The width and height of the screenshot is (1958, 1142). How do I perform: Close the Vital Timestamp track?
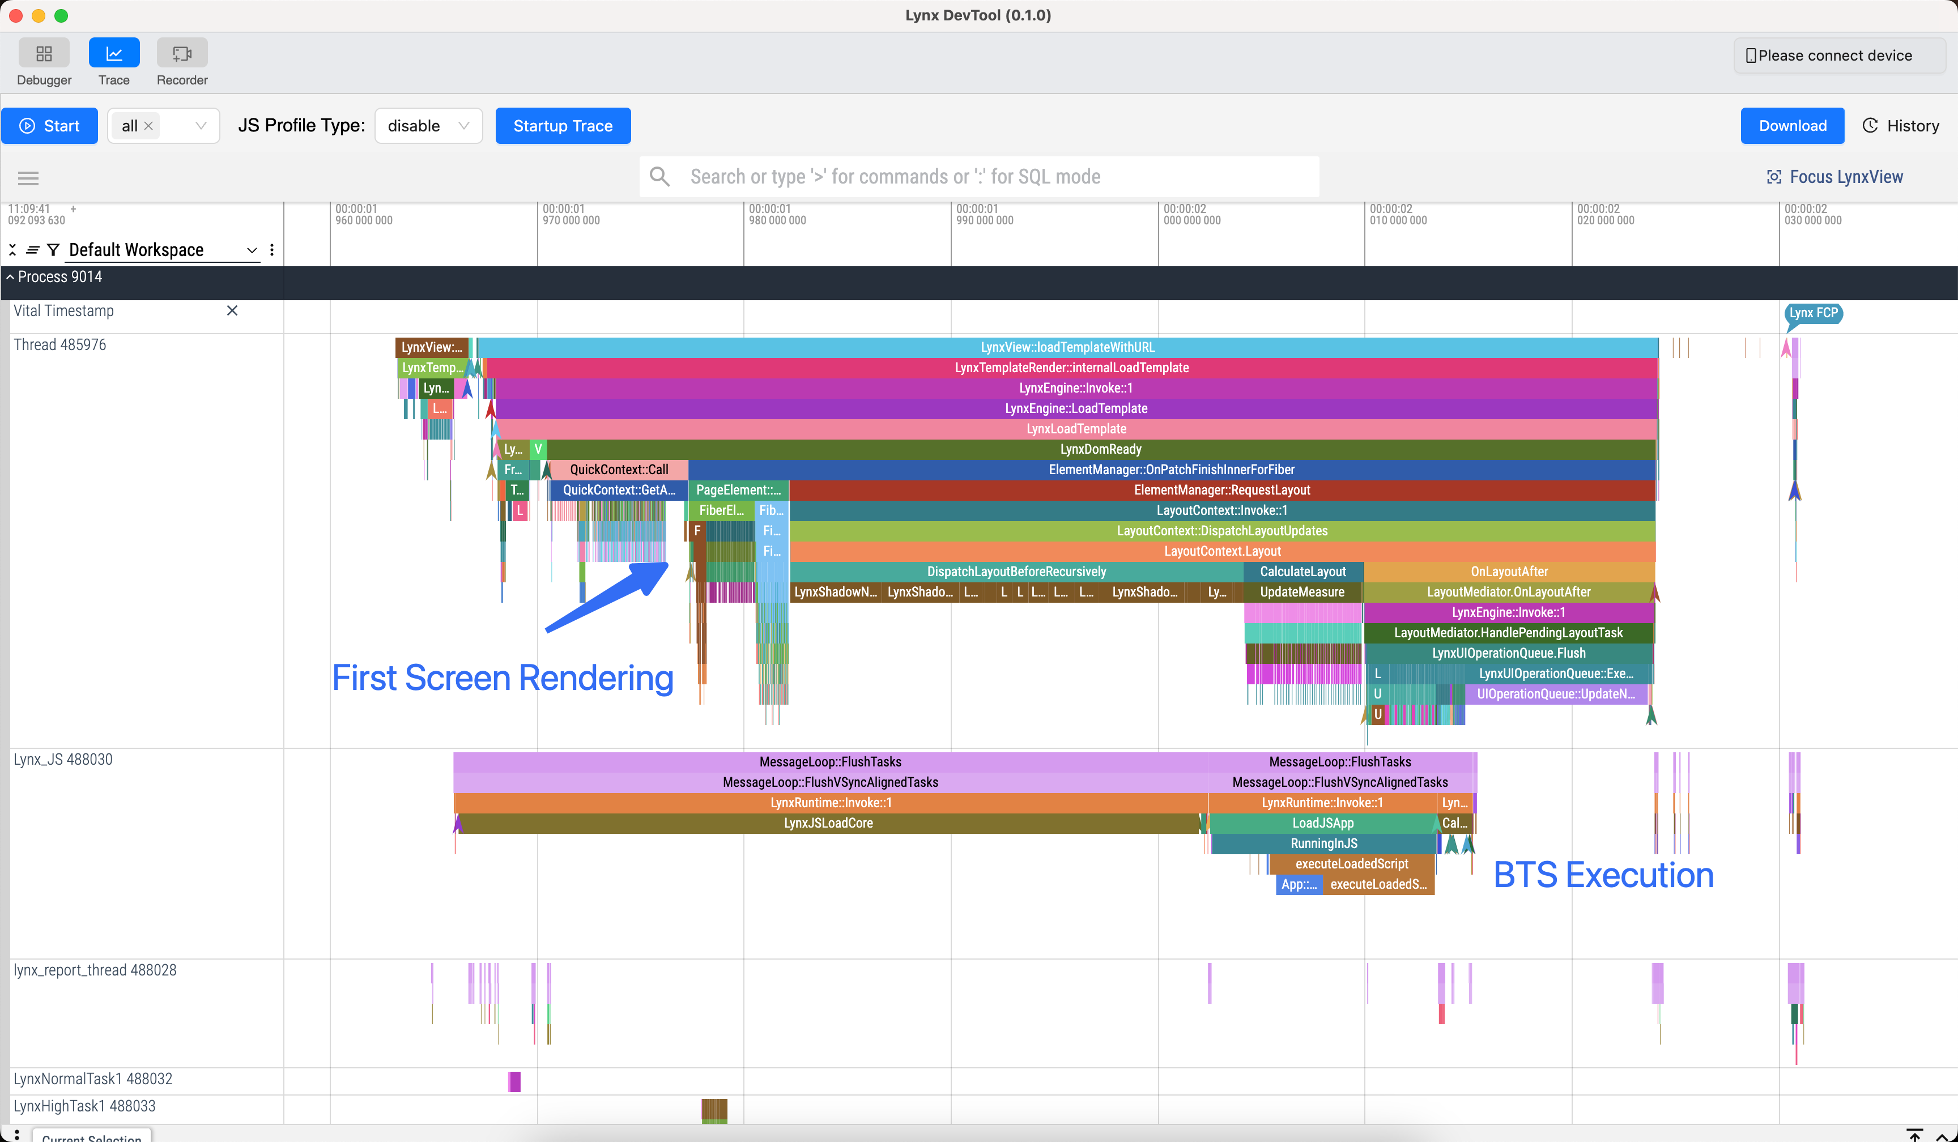tap(232, 311)
